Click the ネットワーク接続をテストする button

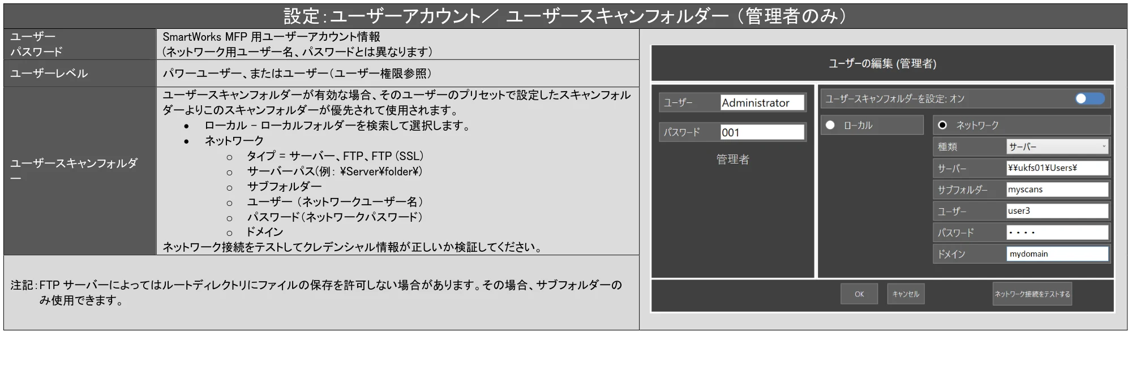1032,294
